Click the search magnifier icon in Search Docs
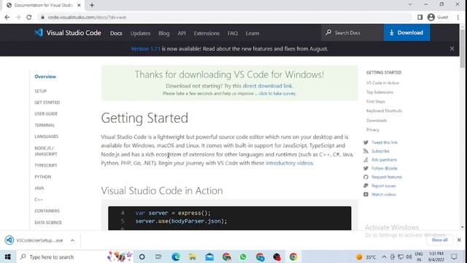Image resolution: width=467 pixels, height=263 pixels. [328, 32]
